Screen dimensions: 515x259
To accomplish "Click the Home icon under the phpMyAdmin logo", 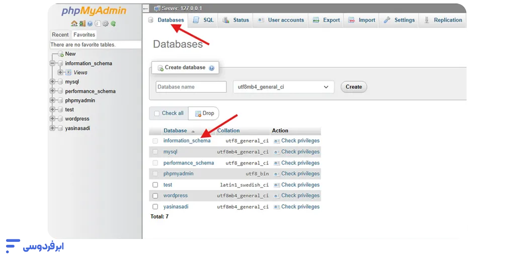I will tap(74, 24).
